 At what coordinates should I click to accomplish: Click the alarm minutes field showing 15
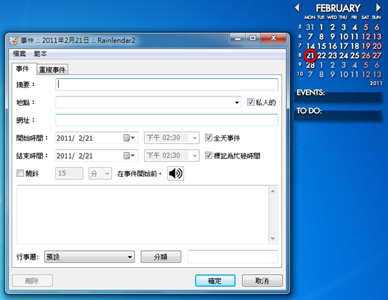tap(69, 173)
